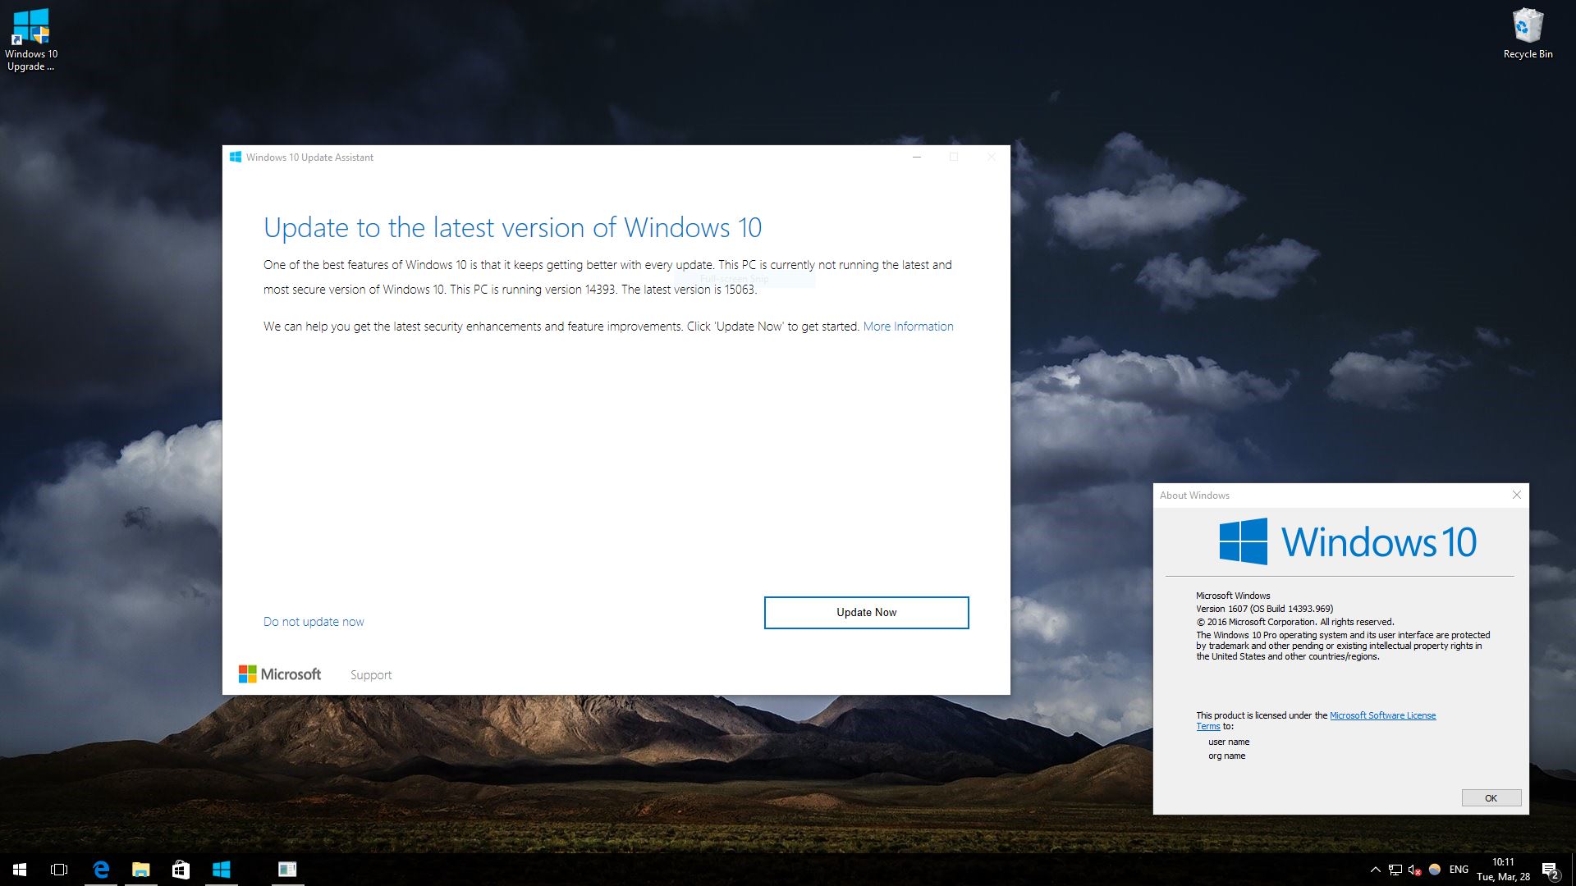Open the More Information link
The image size is (1576, 886).
[908, 327]
